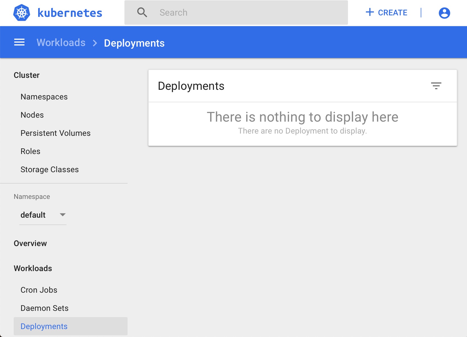Click the kubernetes wordmark in header

click(x=70, y=13)
